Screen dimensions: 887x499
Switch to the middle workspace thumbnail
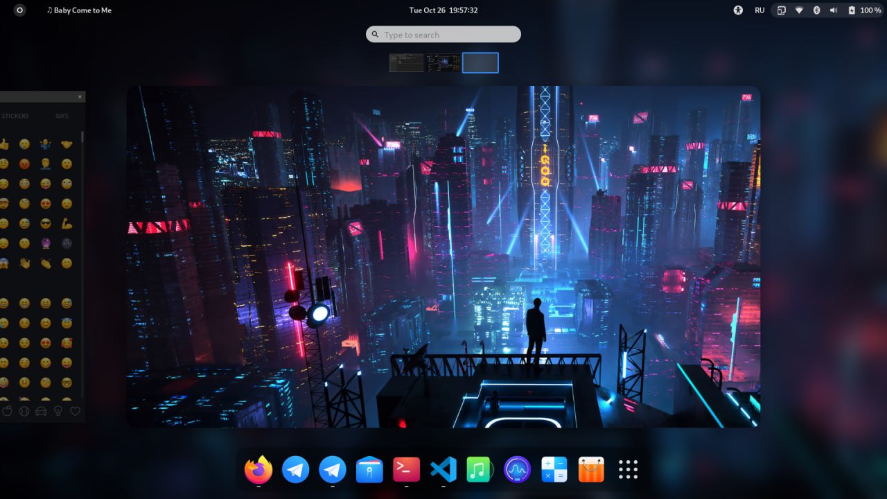[443, 63]
